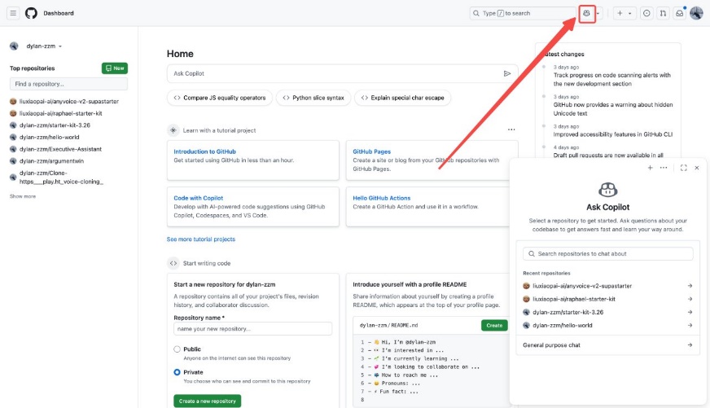Click the Repository name input field
Viewport: 710px width, 408px height.
click(x=252, y=328)
